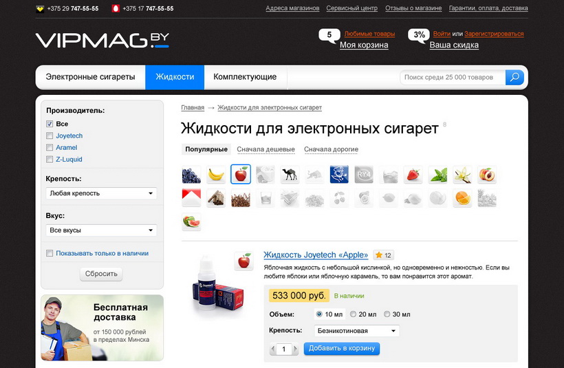Select the RY4 flavor icon

coord(364,175)
